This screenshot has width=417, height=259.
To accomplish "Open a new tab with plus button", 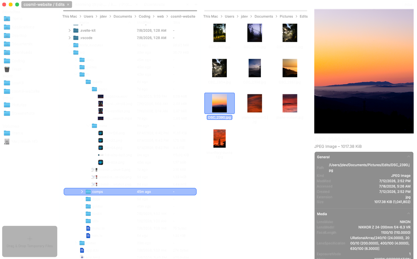I will pyautogui.click(x=196, y=4).
